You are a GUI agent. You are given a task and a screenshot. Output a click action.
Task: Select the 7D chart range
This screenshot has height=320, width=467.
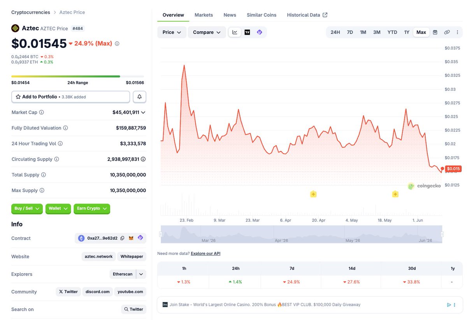350,32
